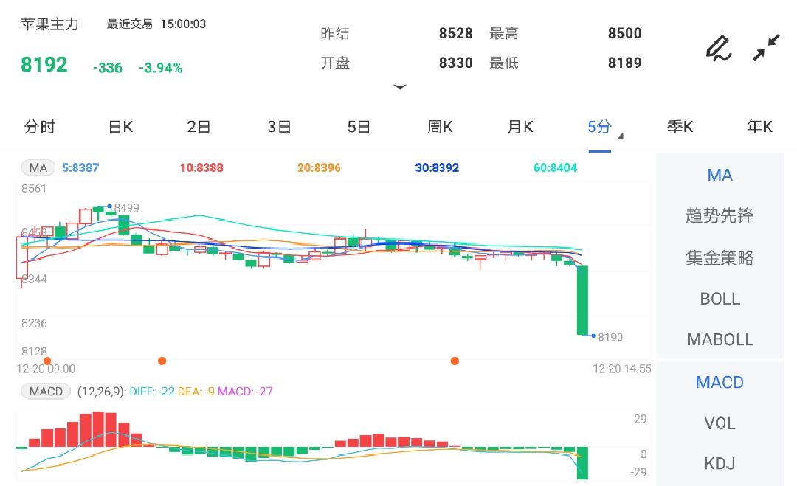Image resolution: width=797 pixels, height=486 pixels.
Task: Click the 苹果主力 contract name
Action: [x=49, y=24]
